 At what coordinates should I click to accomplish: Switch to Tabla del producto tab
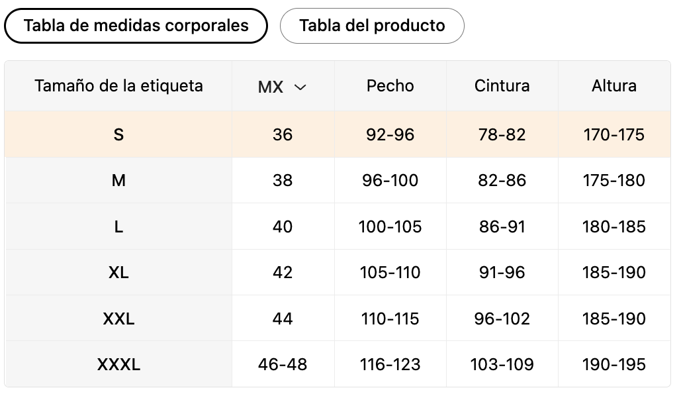[372, 26]
